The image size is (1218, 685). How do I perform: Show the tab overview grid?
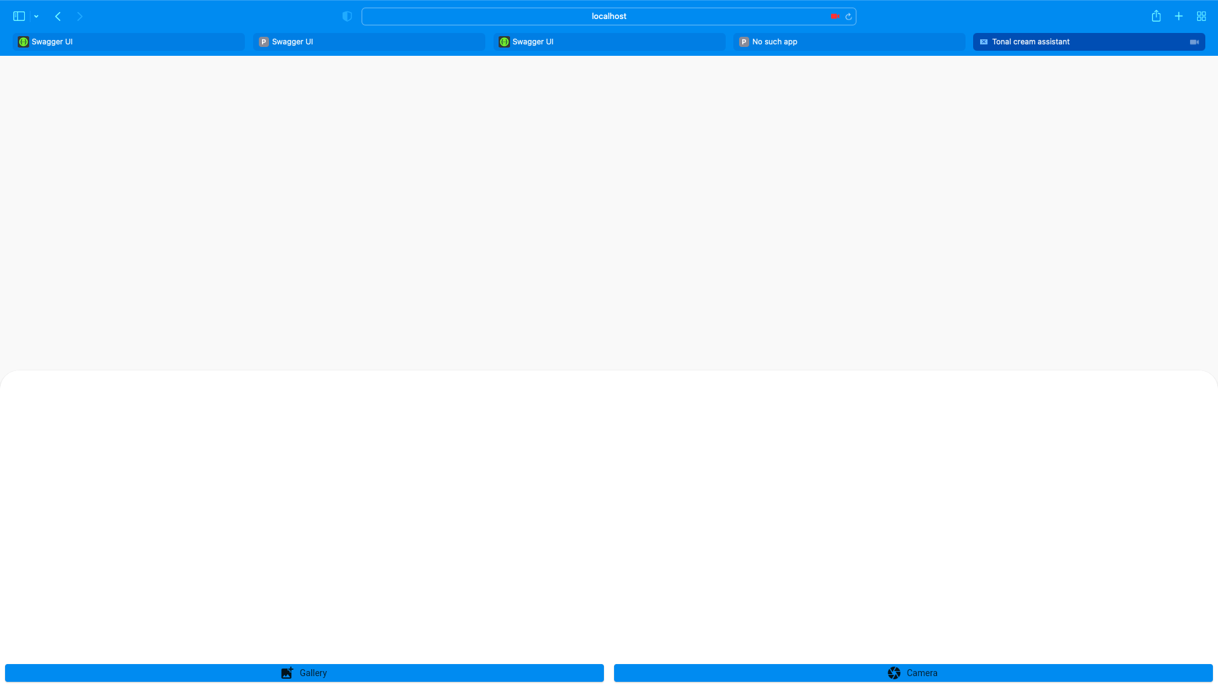click(1201, 16)
